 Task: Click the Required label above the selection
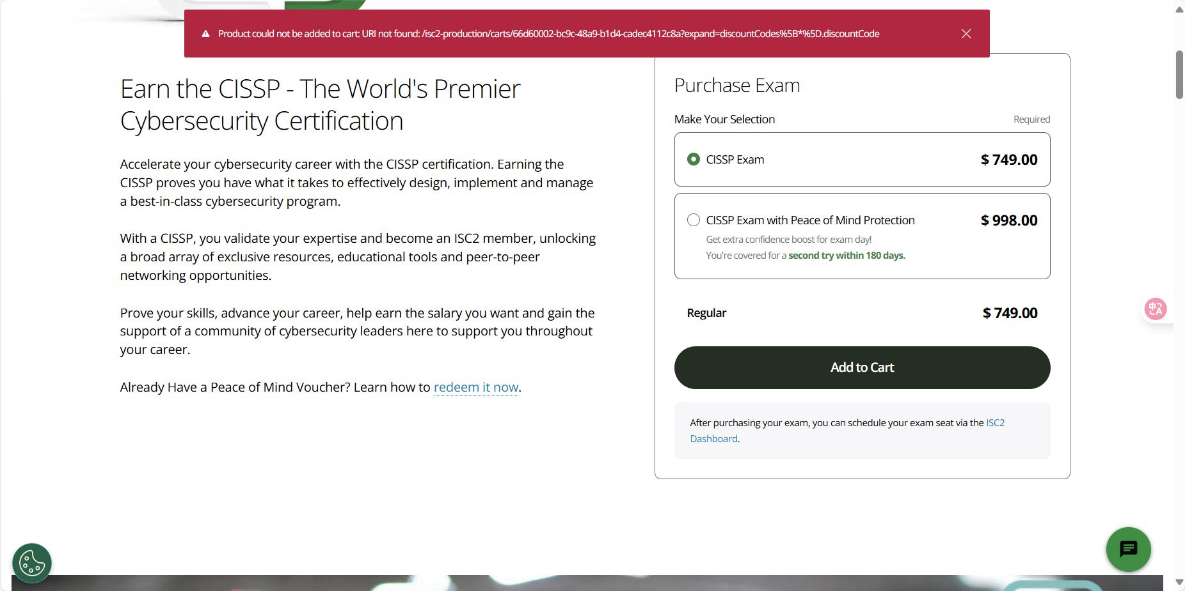[1031, 119]
